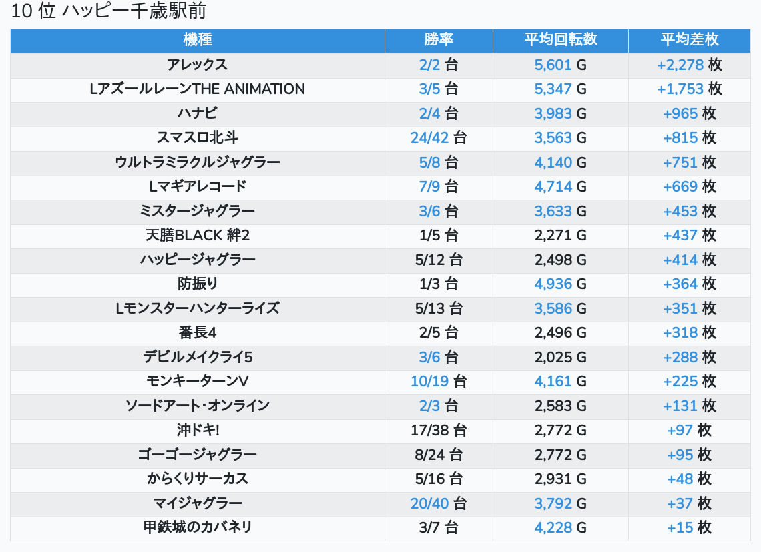Select the win rate '2/2 台'
This screenshot has height=552, width=761.
(x=439, y=65)
